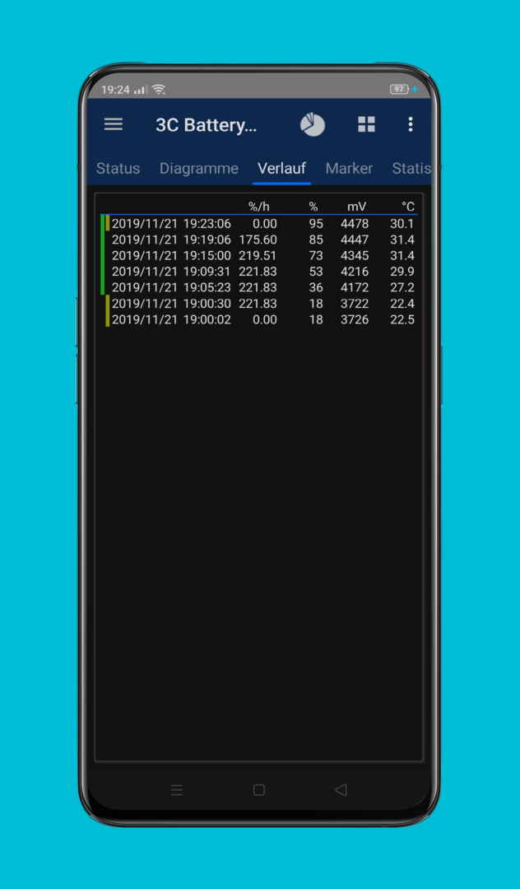Tap the 85 percent value

point(316,240)
